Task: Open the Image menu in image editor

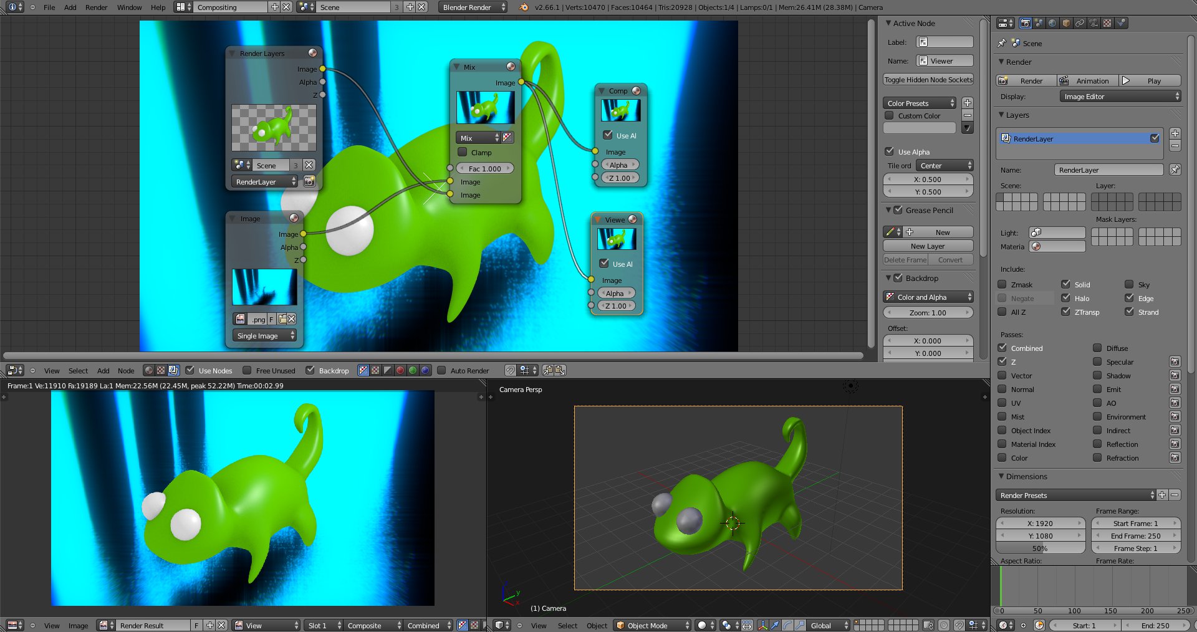Action: point(78,625)
